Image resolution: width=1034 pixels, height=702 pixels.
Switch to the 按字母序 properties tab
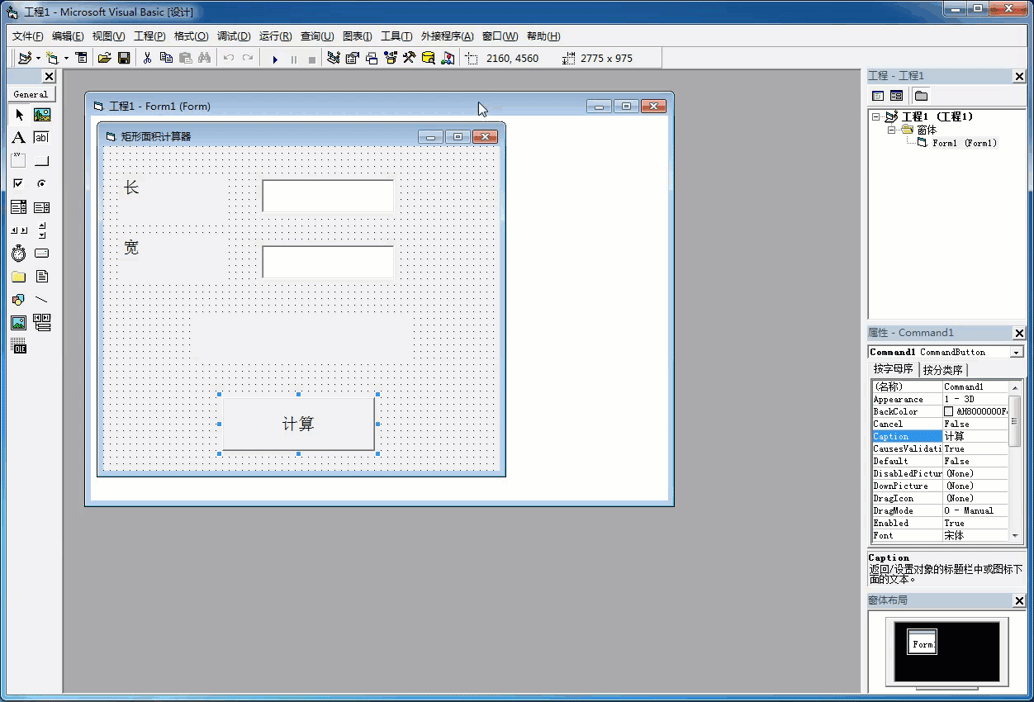point(894,369)
